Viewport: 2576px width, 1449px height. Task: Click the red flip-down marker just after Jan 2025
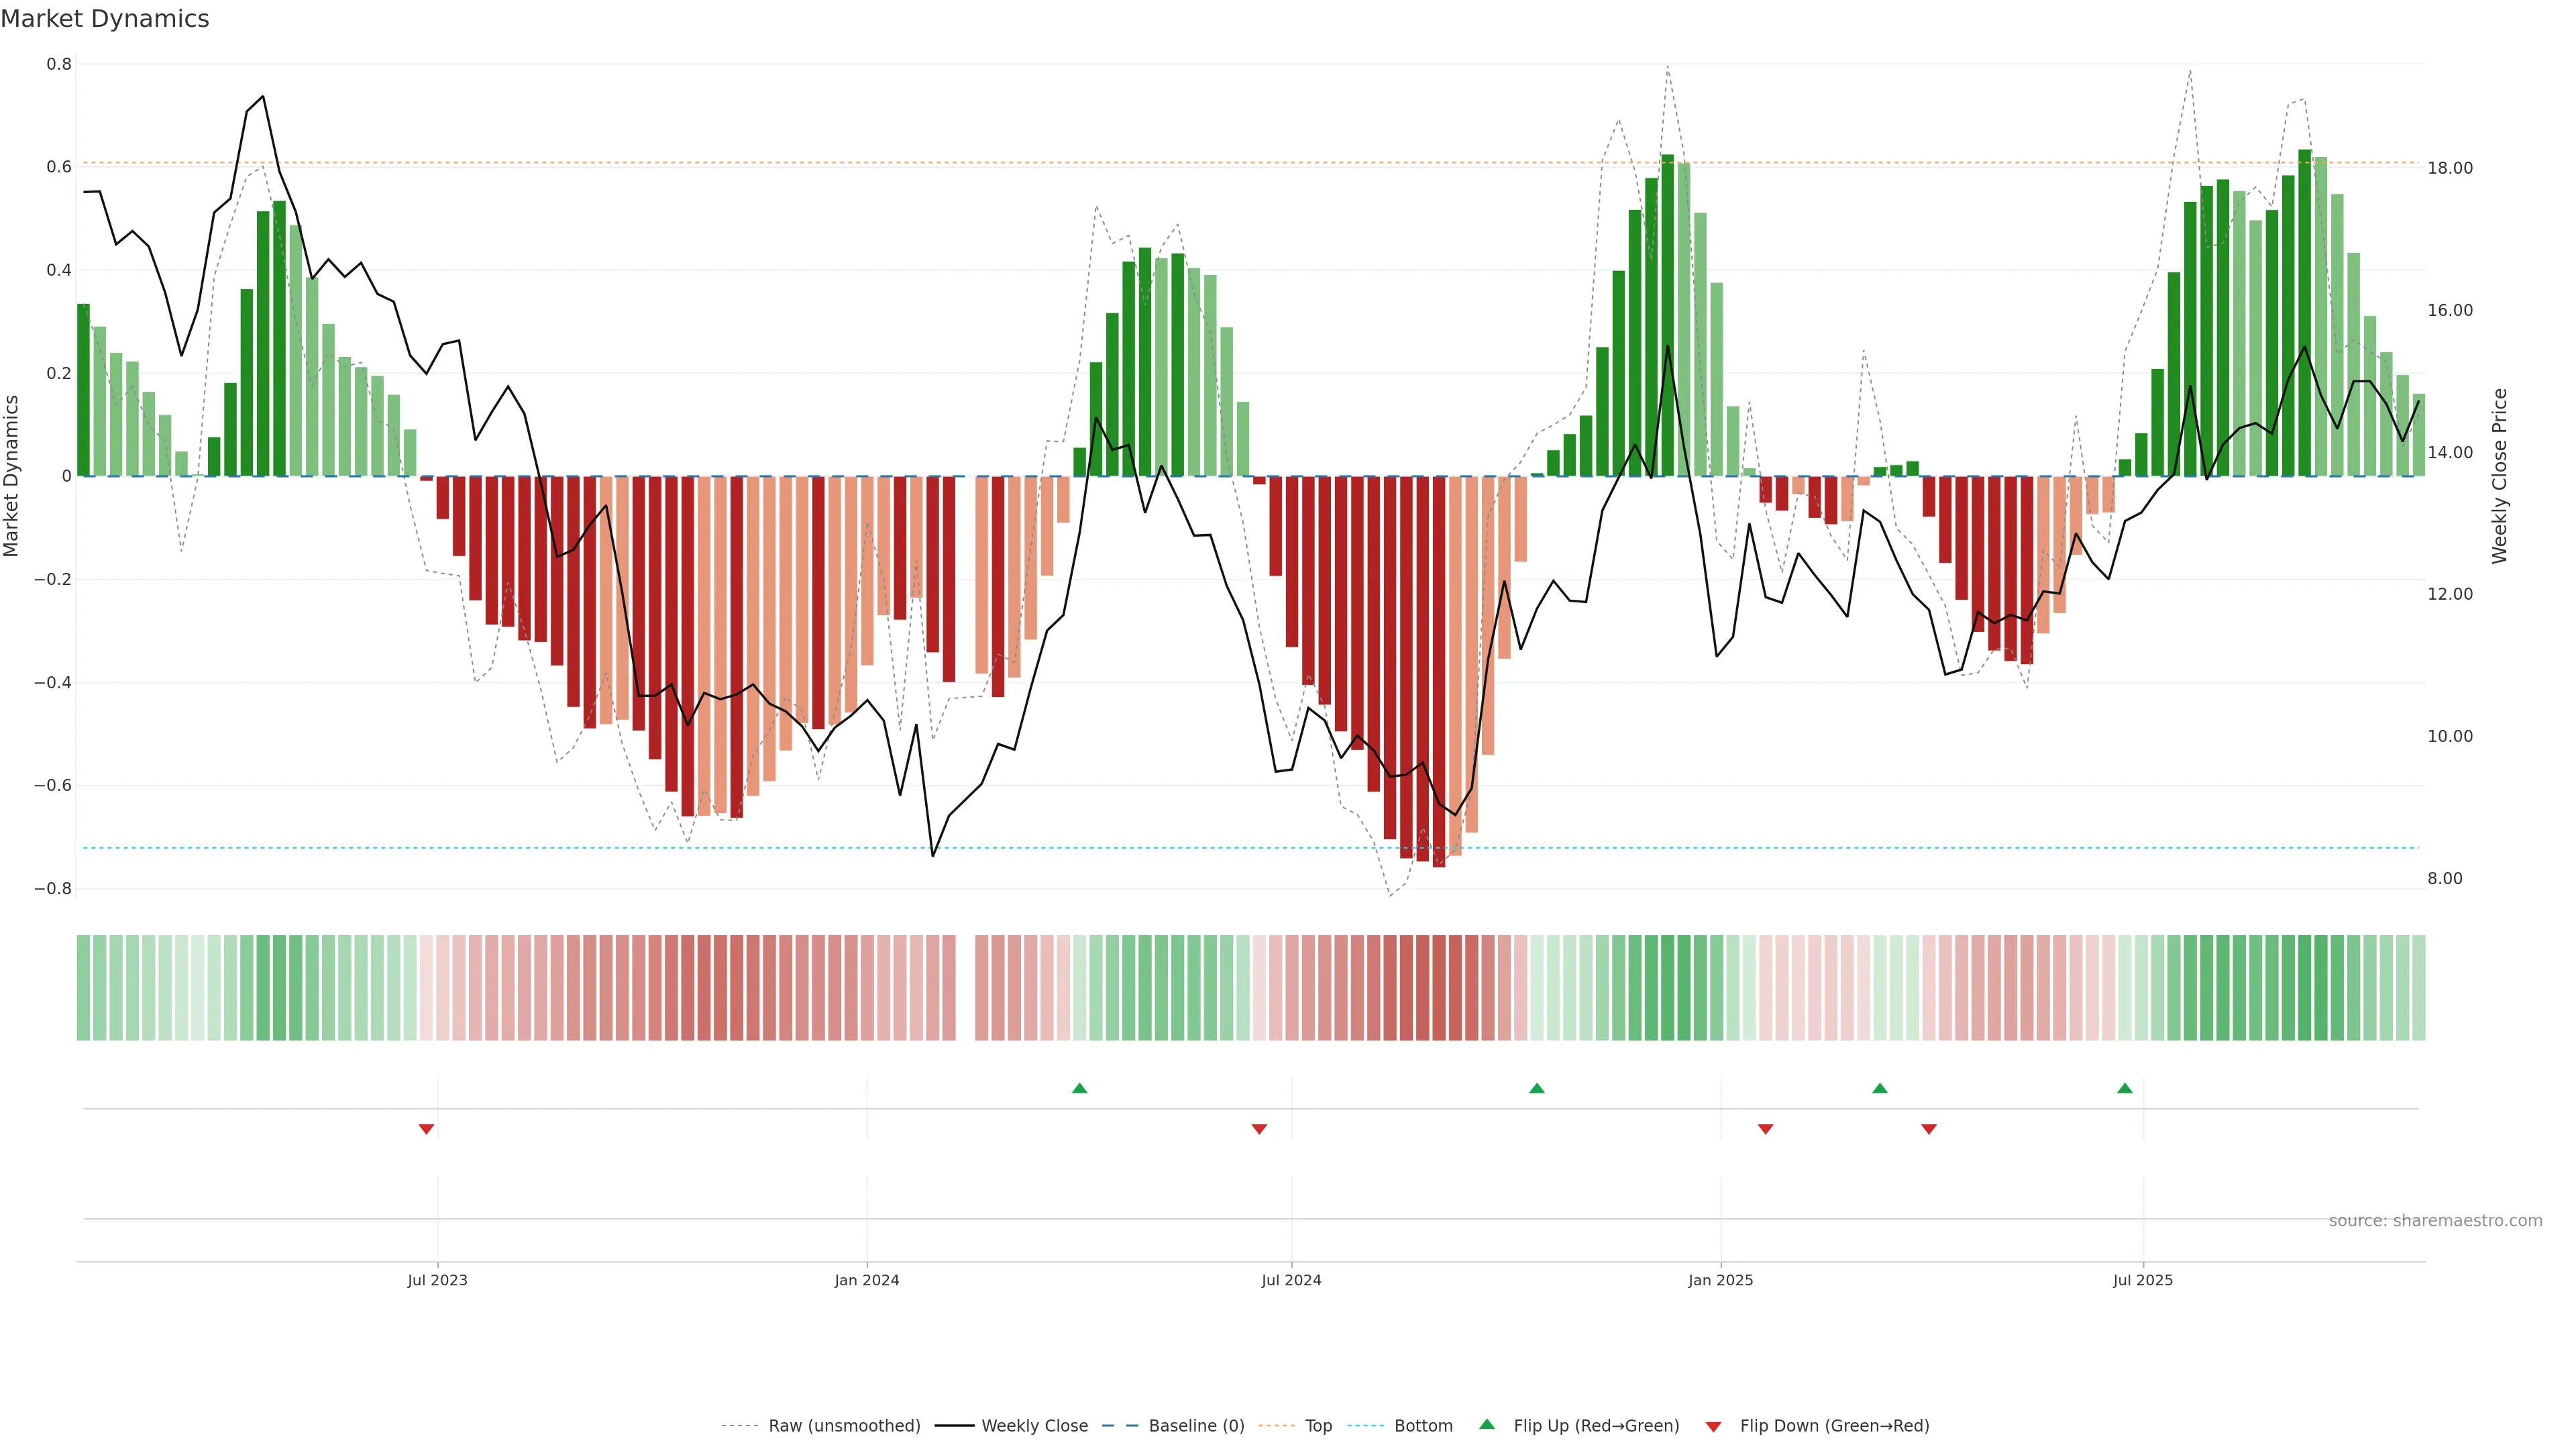[1765, 1129]
